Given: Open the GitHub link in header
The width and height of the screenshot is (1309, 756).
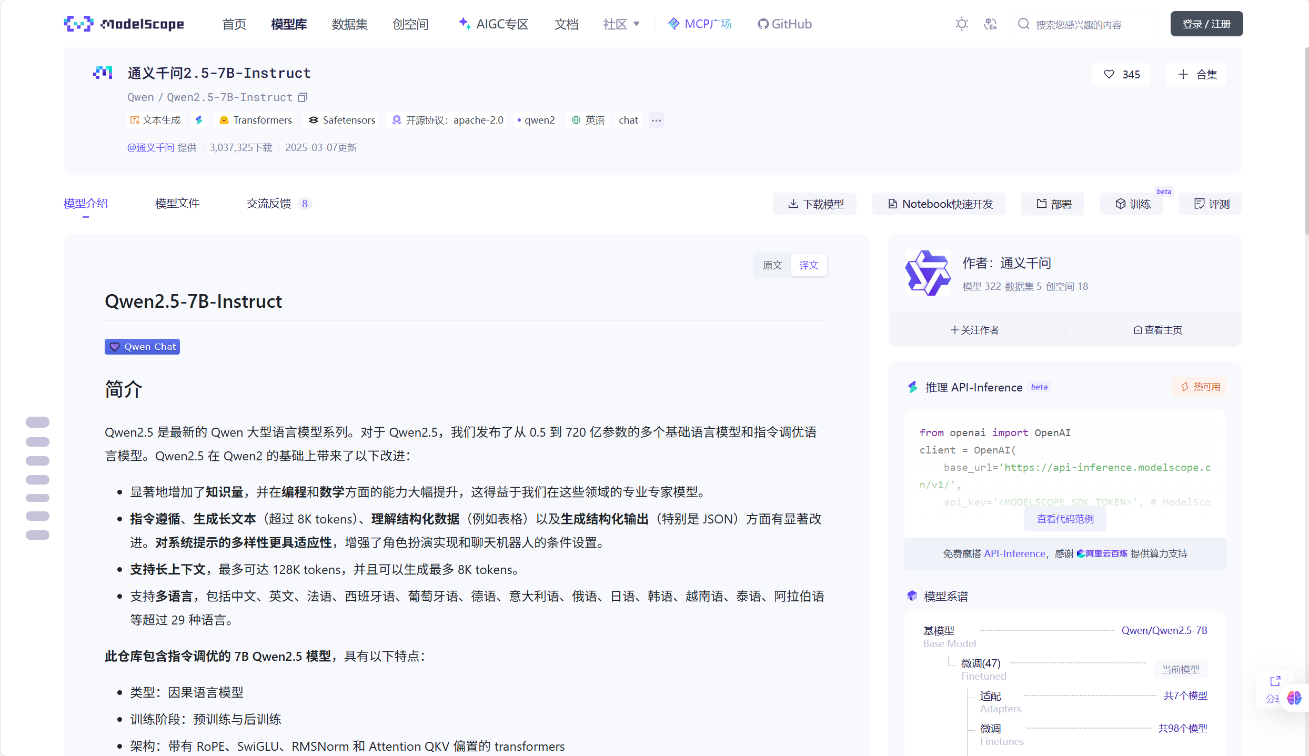Looking at the screenshot, I should [x=784, y=24].
